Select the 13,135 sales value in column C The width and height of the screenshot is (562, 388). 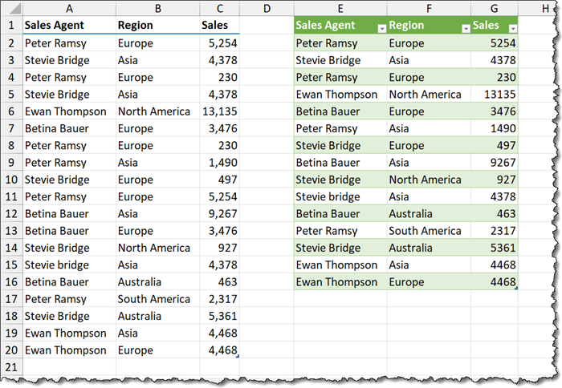point(219,111)
